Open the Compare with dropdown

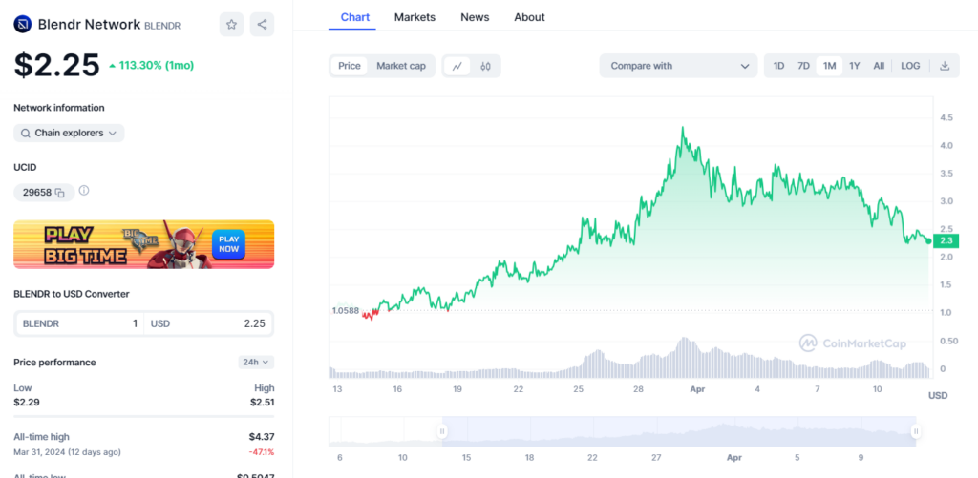coord(679,66)
